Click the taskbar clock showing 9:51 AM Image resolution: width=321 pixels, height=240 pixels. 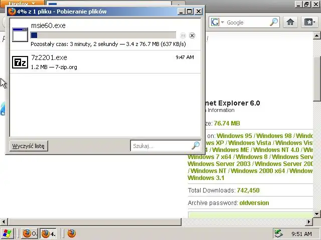(x=301, y=233)
